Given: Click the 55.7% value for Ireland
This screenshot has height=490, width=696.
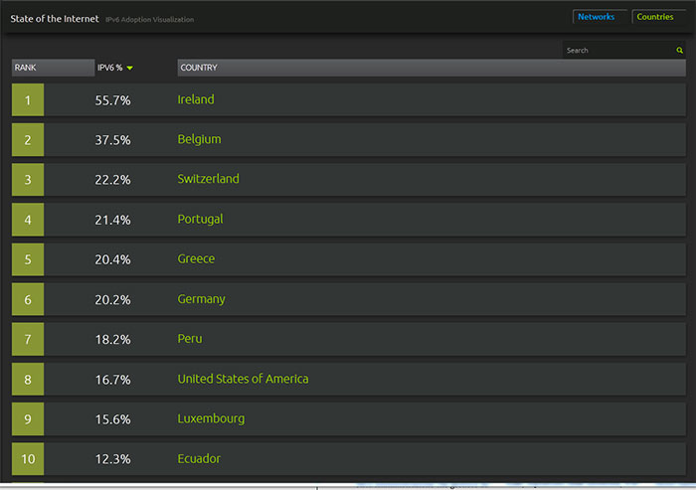Looking at the screenshot, I should [x=112, y=100].
